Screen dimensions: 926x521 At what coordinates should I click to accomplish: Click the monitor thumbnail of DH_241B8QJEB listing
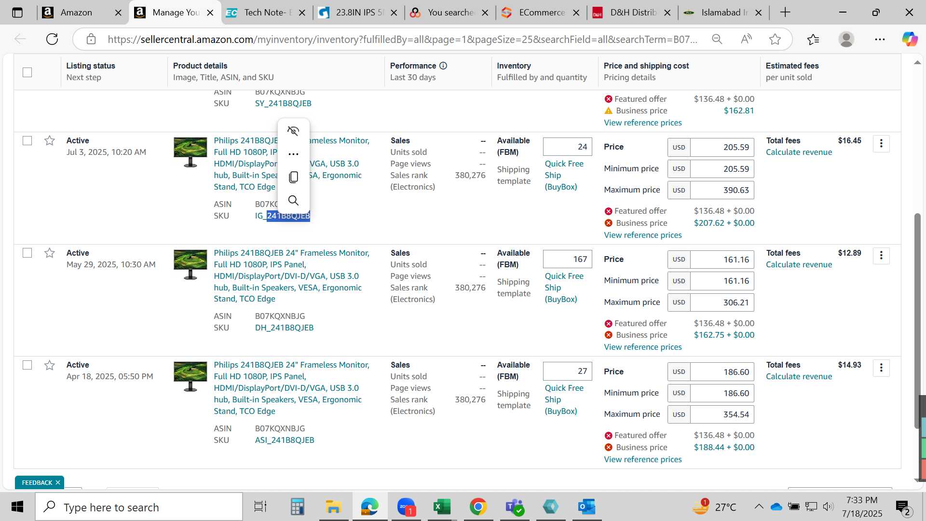(190, 264)
